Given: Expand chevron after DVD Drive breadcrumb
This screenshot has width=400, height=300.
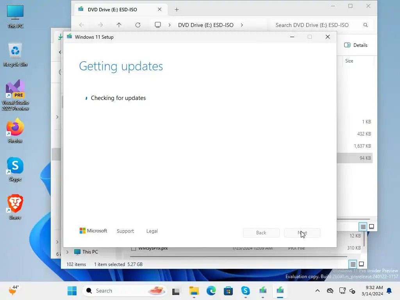Looking at the screenshot, I should (x=242, y=25).
